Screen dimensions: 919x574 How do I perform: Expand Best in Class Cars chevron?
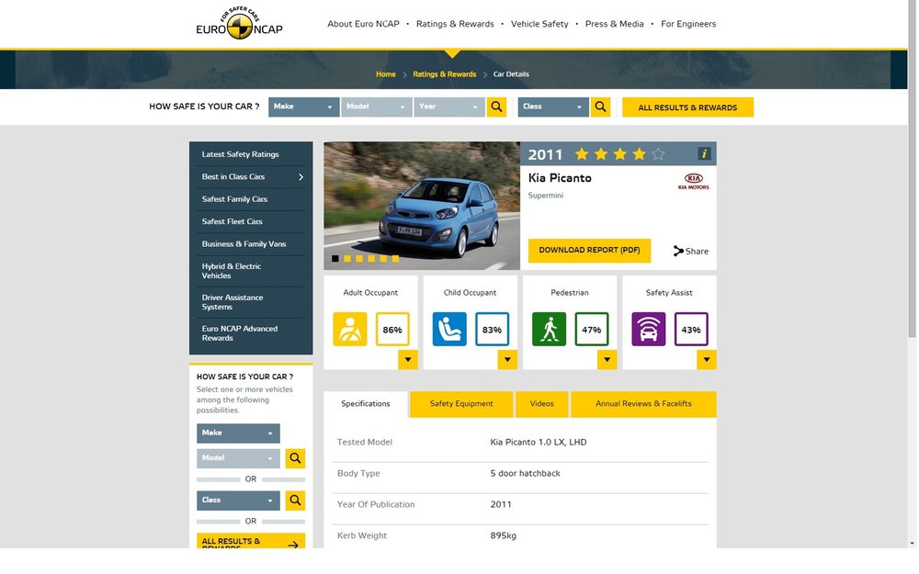click(x=301, y=177)
